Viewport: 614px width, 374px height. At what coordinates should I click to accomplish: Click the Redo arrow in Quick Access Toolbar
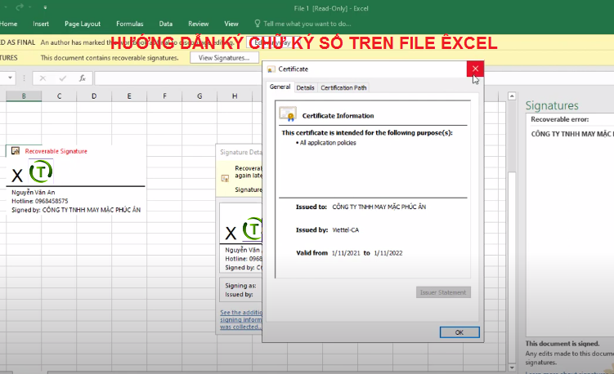point(20,7)
